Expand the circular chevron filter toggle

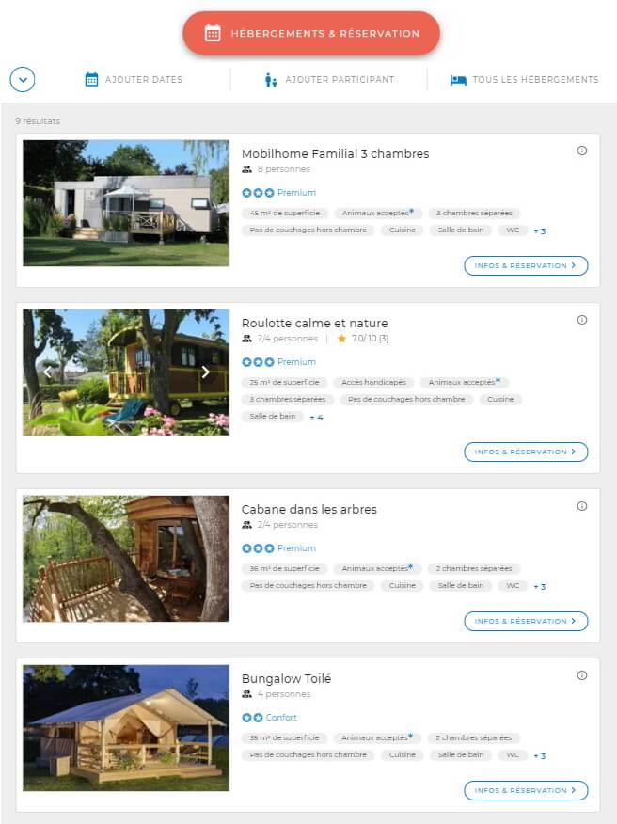[23, 80]
